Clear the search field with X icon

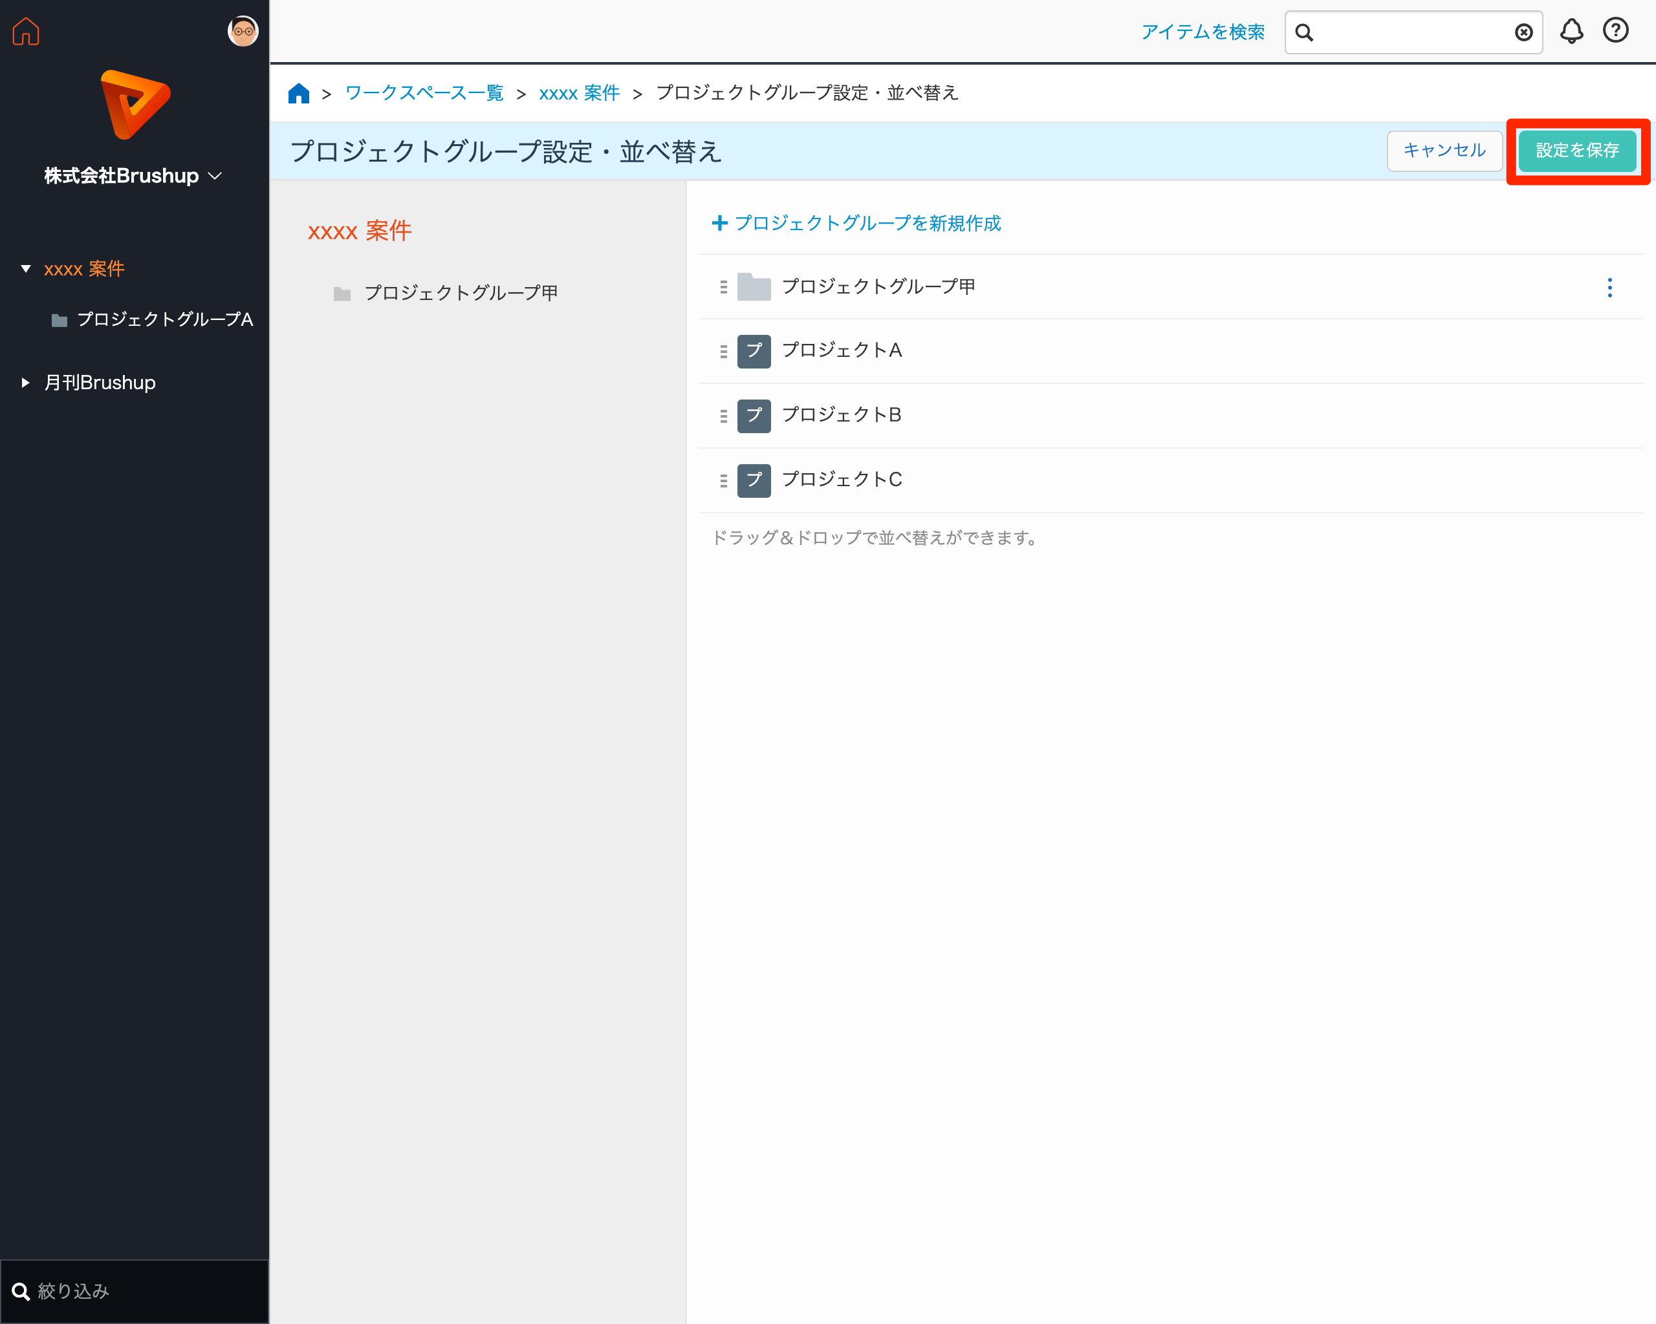[1523, 32]
